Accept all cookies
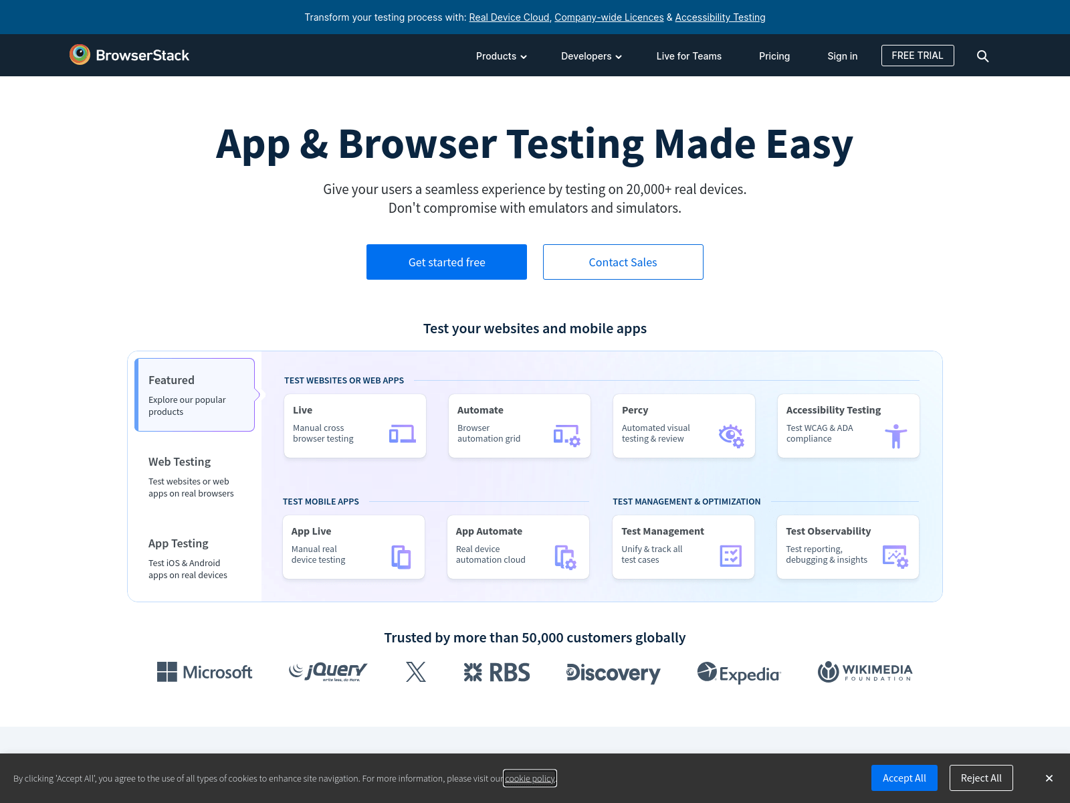 [x=904, y=778]
